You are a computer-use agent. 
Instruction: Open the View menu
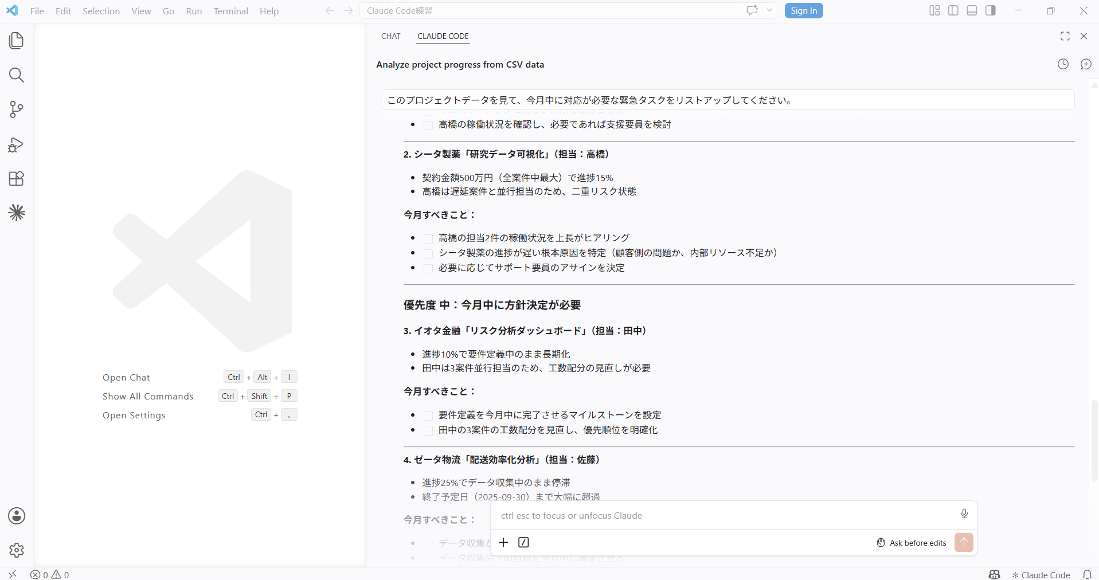(x=141, y=11)
